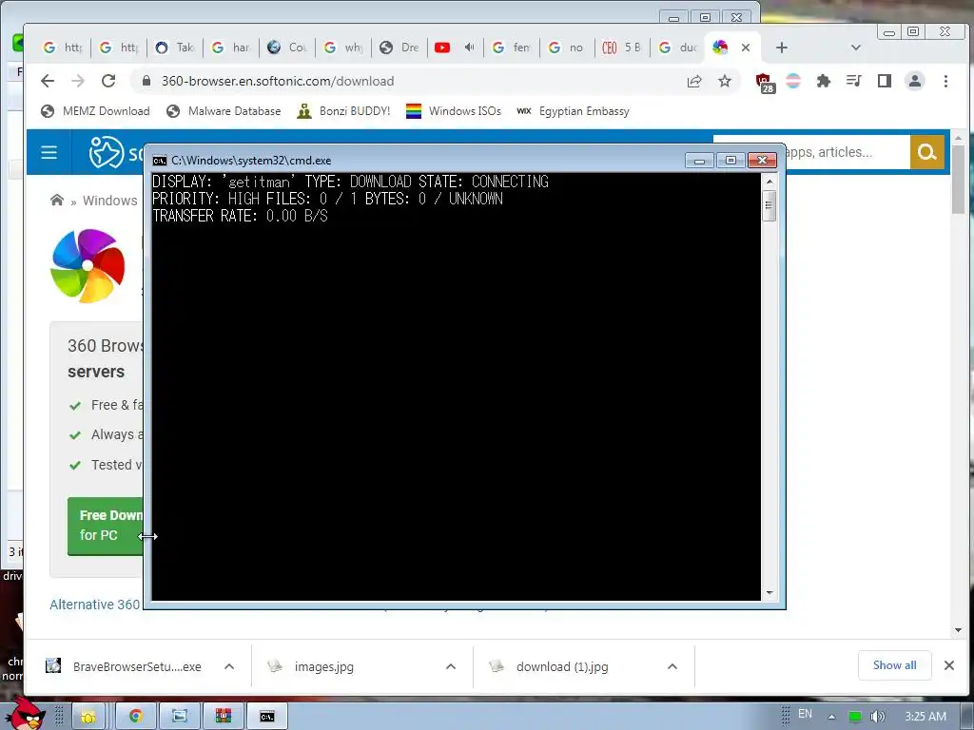The height and width of the screenshot is (730, 974).
Task: Open the uBlock Origin extension
Action: tap(764, 82)
